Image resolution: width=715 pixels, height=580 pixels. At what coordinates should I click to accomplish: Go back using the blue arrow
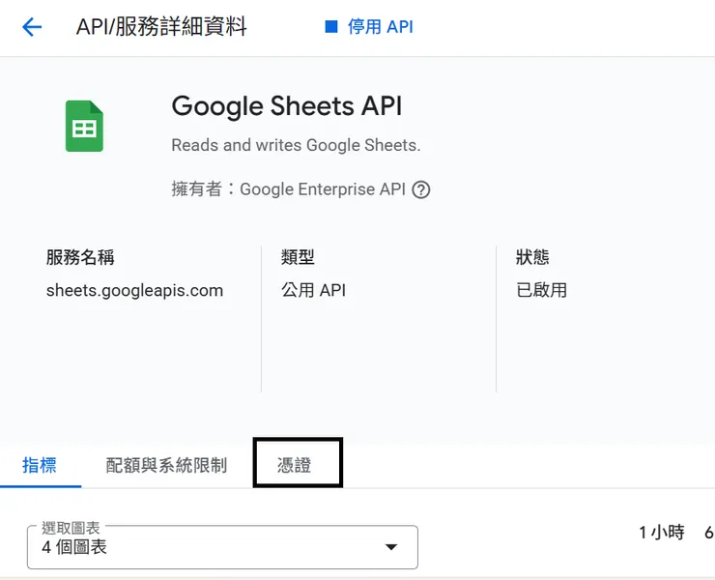click(x=32, y=27)
